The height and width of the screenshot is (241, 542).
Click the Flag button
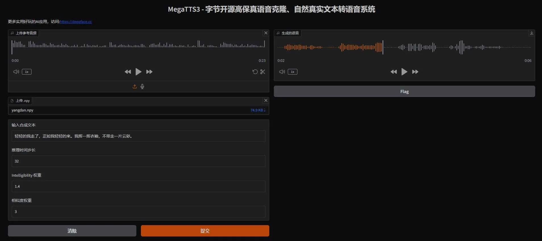(x=405, y=91)
